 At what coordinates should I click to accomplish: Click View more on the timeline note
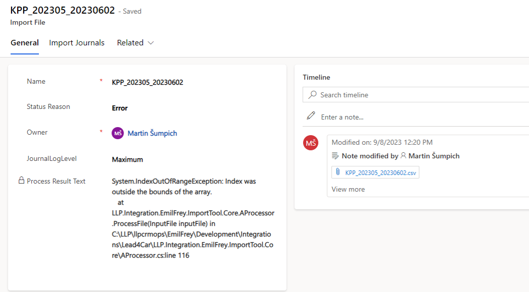(348, 189)
